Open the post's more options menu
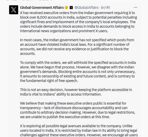 (135, 8)
